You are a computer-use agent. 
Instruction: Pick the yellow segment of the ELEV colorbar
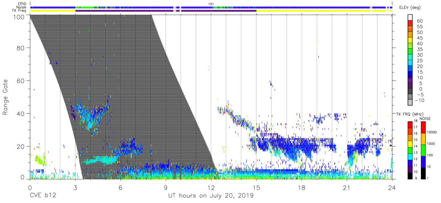[x=410, y=40]
